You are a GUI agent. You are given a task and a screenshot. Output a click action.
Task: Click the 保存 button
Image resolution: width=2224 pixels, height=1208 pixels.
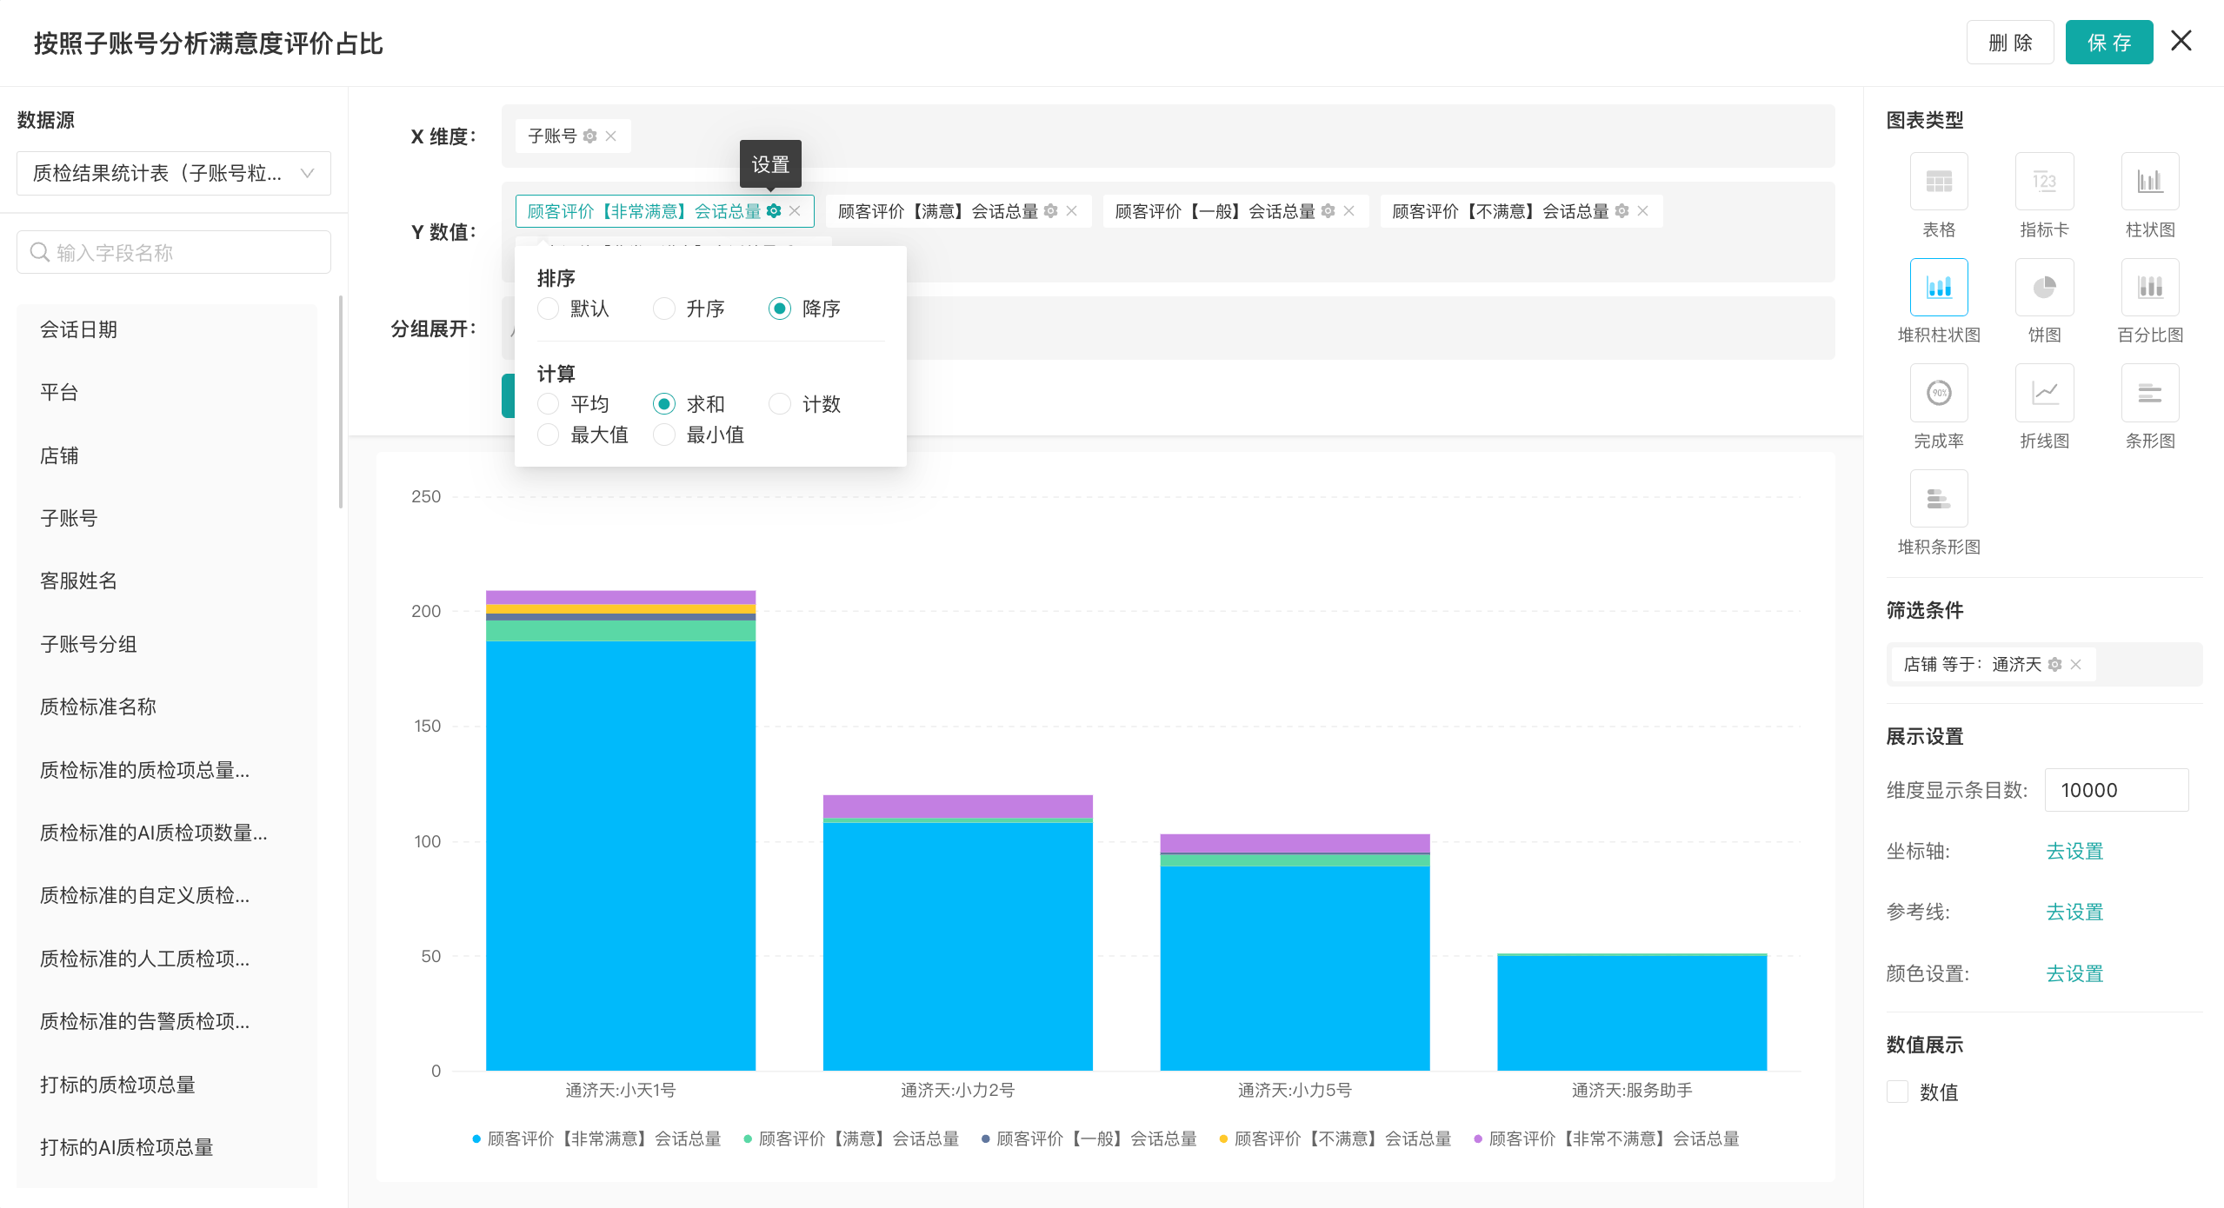tap(2109, 42)
